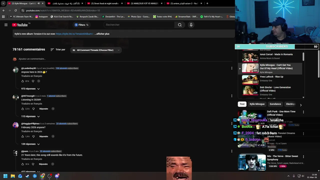320x180 pixels.
Task: Click the address bar URL
Action: (63, 10)
